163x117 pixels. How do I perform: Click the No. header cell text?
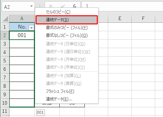pos(22,27)
